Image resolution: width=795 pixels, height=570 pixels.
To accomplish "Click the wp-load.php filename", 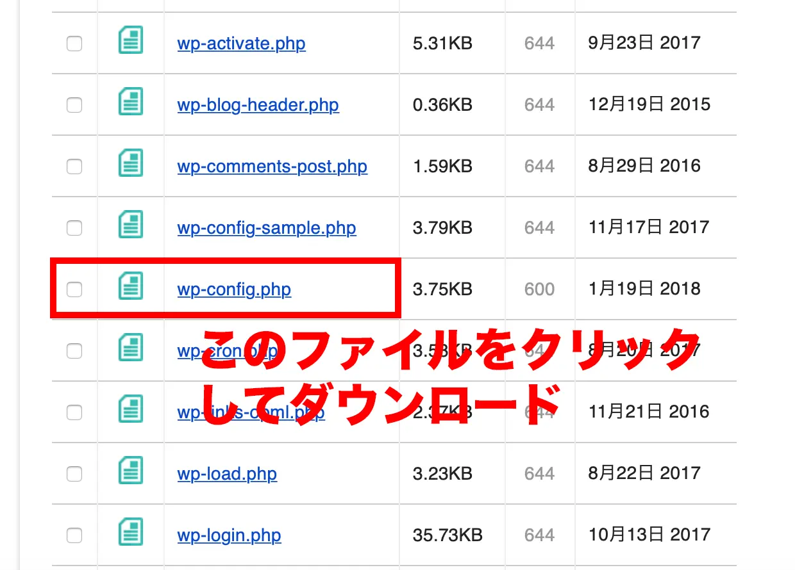I will [227, 474].
